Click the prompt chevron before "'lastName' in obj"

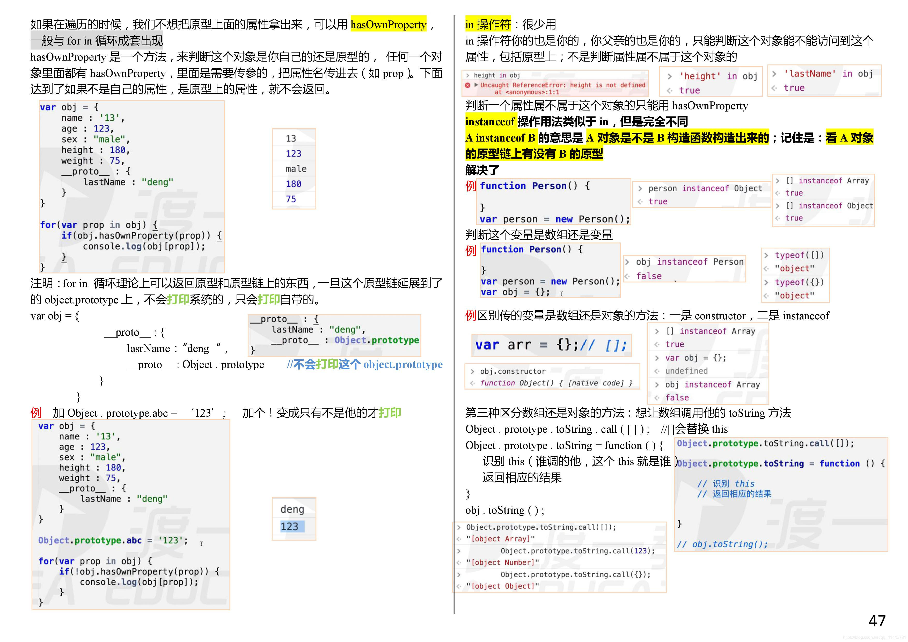(x=774, y=74)
